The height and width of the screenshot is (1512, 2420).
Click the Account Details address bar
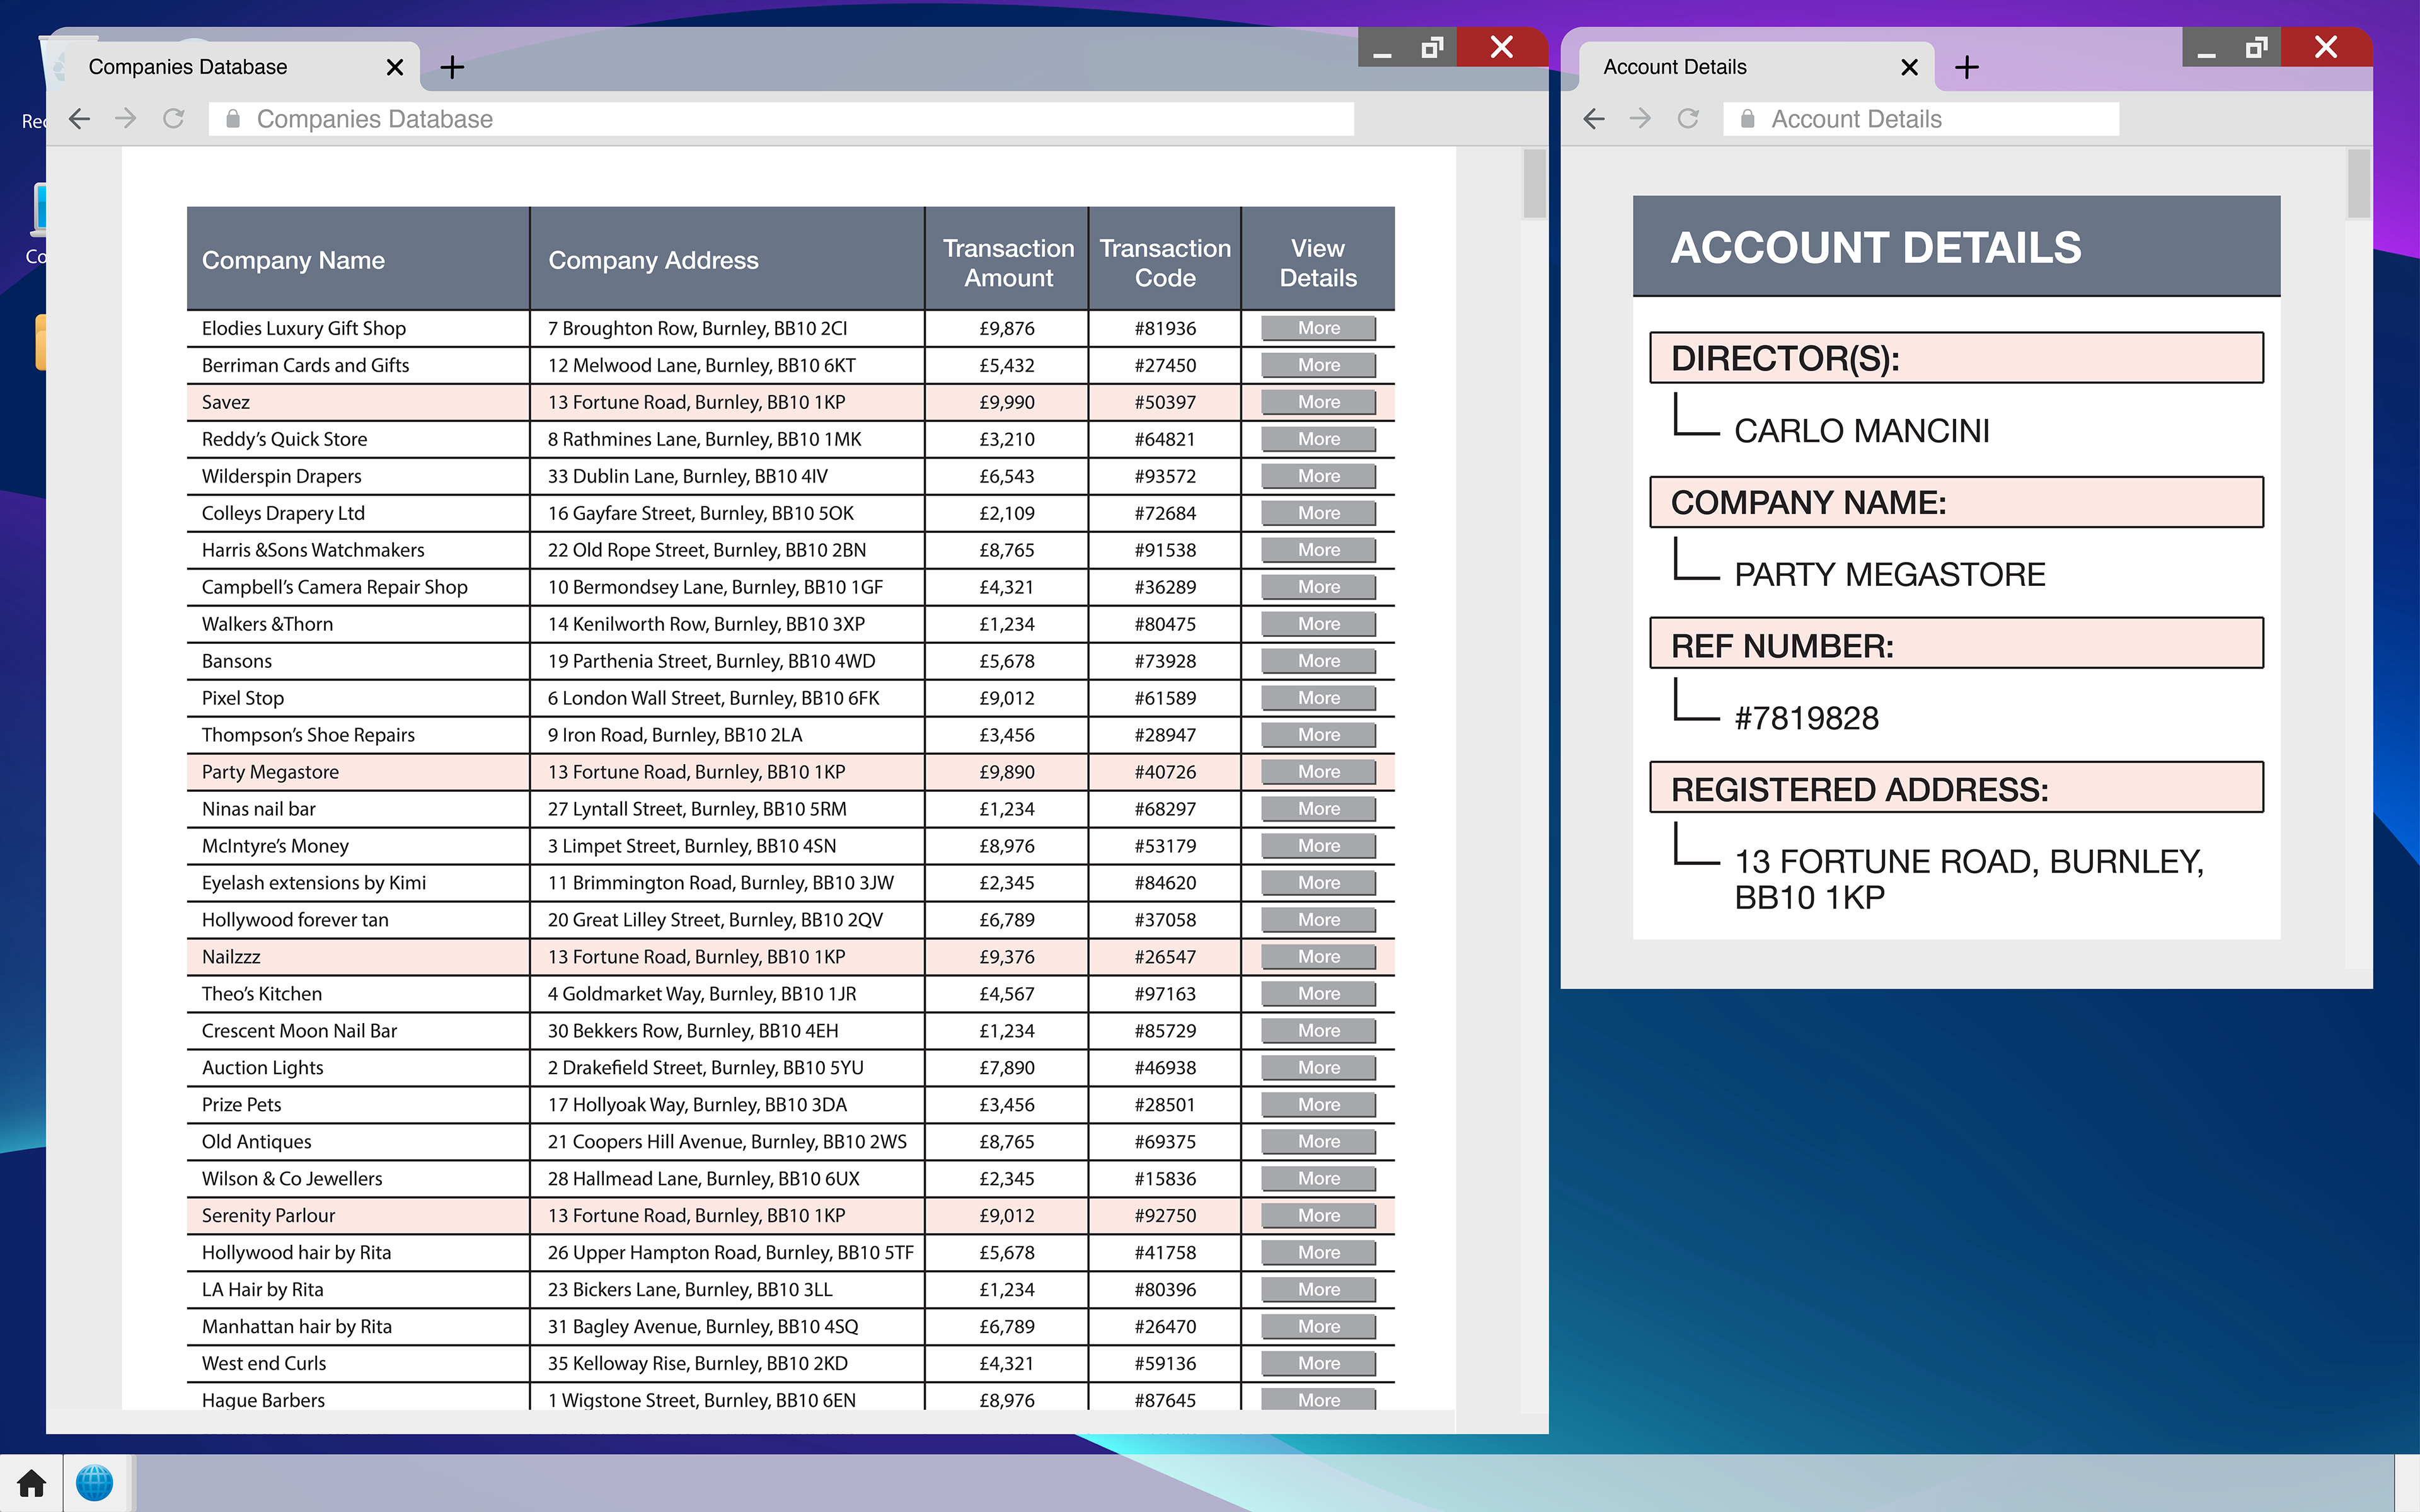point(1920,119)
